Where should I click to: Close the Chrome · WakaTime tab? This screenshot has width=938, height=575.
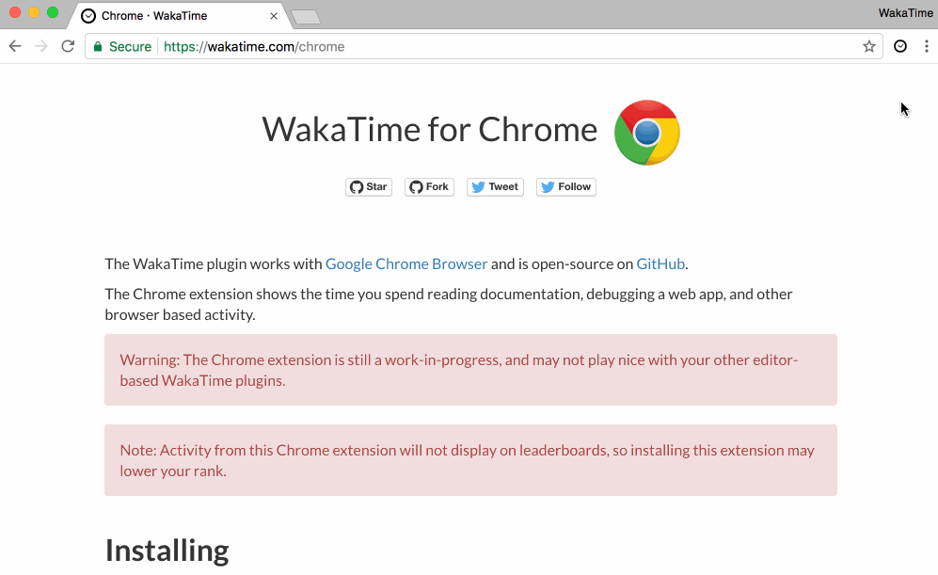[x=274, y=16]
